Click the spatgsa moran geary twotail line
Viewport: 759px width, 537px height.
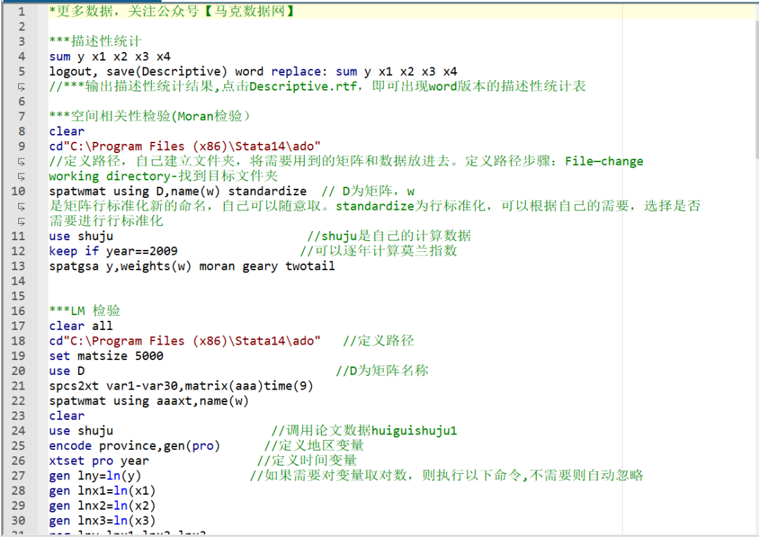[x=192, y=266]
